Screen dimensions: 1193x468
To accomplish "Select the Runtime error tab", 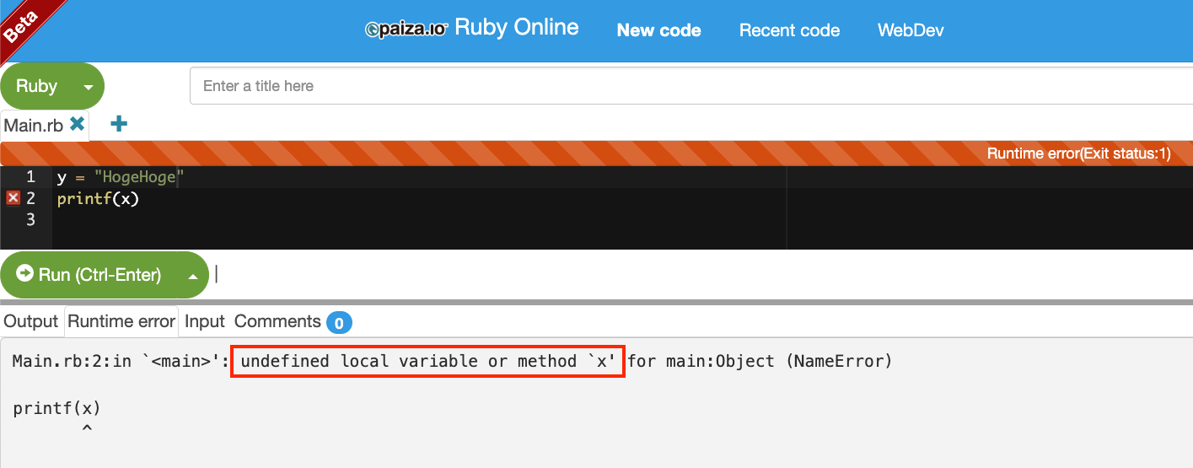I will click(121, 321).
